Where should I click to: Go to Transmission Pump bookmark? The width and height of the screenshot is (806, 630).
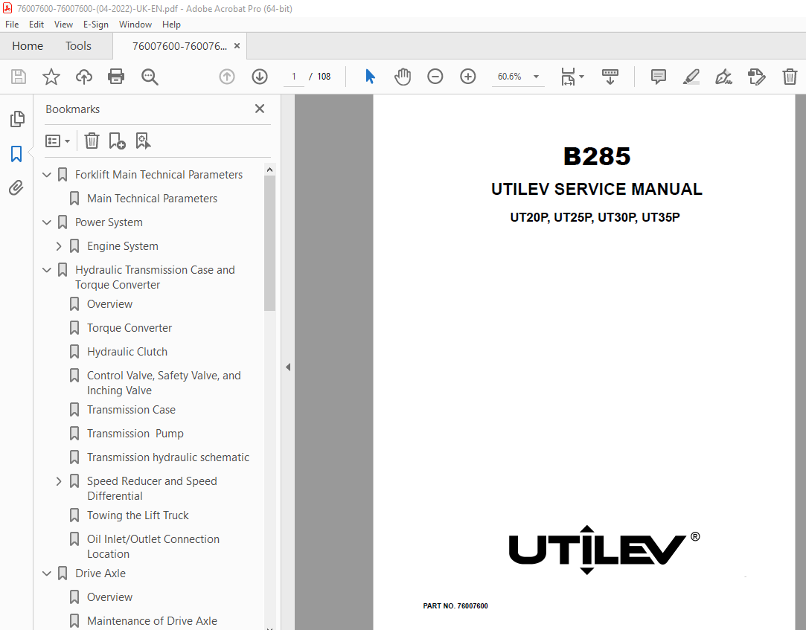pos(135,433)
